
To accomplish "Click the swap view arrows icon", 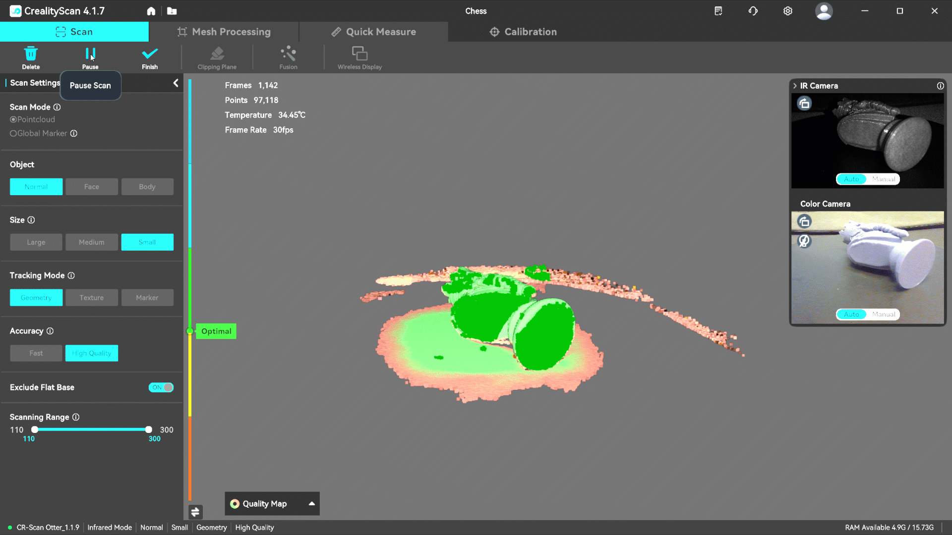I will [x=195, y=512].
